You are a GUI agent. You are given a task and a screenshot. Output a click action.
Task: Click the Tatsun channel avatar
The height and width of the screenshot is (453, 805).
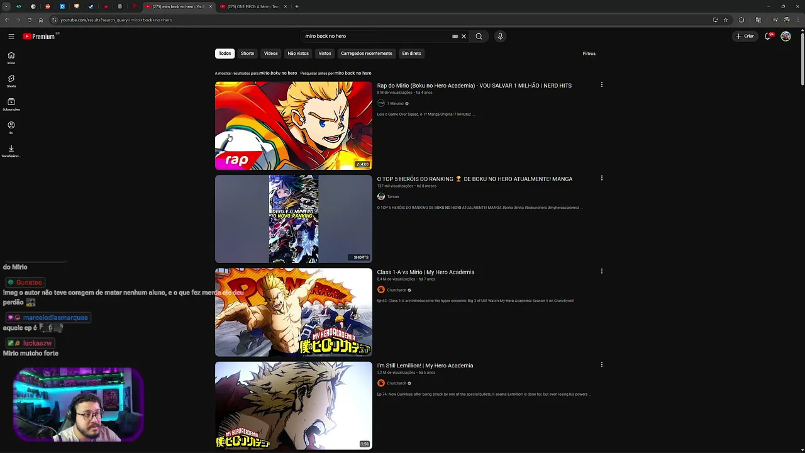coord(380,196)
